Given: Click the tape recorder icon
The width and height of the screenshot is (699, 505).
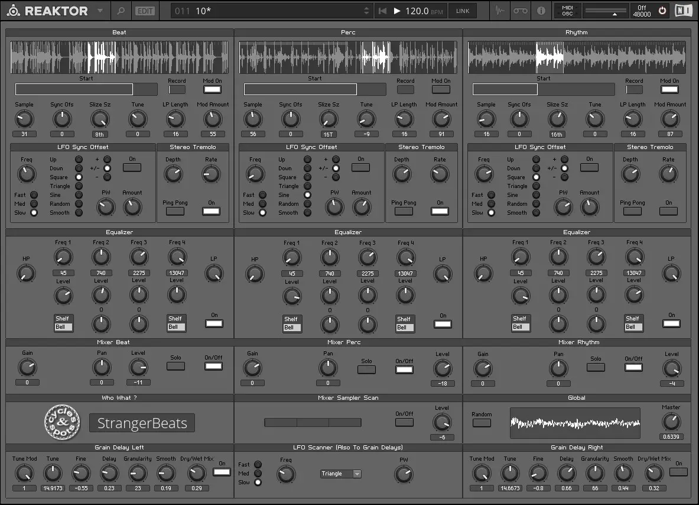Looking at the screenshot, I should click(520, 11).
